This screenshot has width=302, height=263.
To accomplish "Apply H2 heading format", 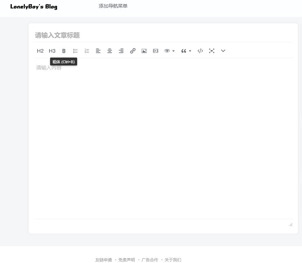I will click(40, 51).
